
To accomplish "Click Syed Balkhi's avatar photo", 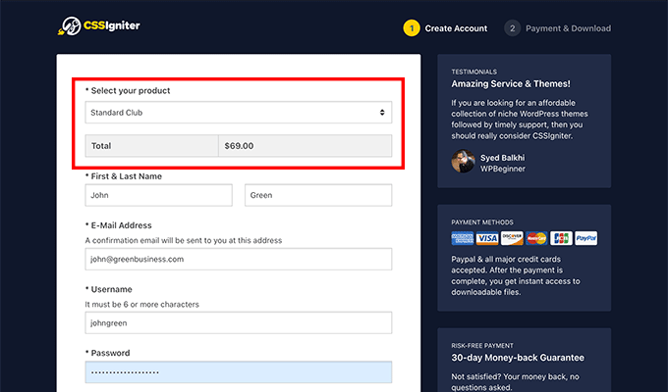I will pyautogui.click(x=463, y=162).
